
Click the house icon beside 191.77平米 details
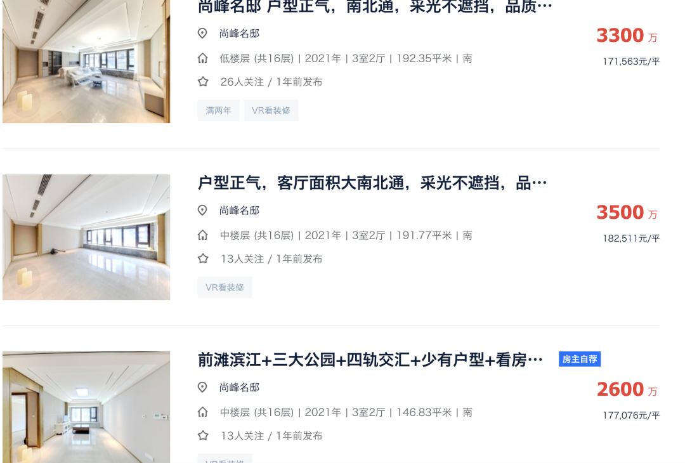203,235
